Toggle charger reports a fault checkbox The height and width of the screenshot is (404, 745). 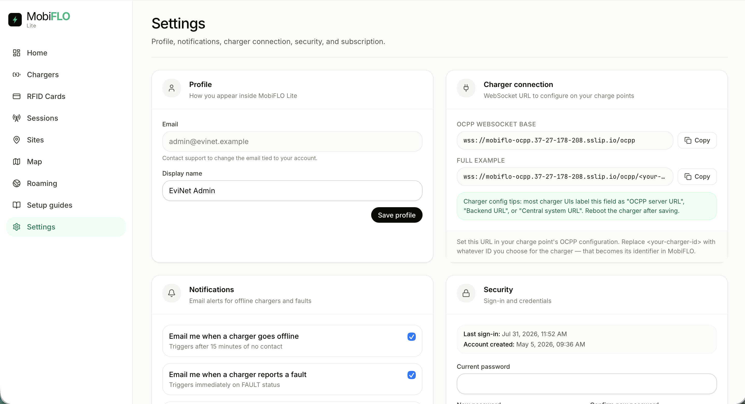pos(412,375)
